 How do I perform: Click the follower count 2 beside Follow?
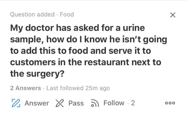133,103
